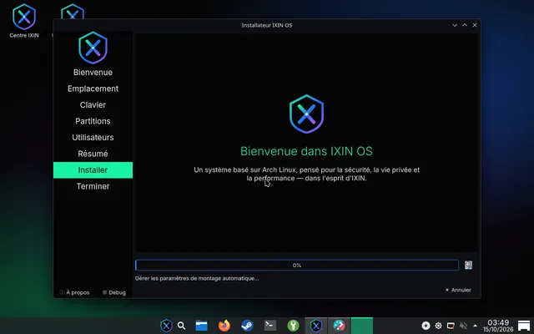Minimize the installer window with down chevron
Screen dimensions: 534x334
tap(454, 25)
